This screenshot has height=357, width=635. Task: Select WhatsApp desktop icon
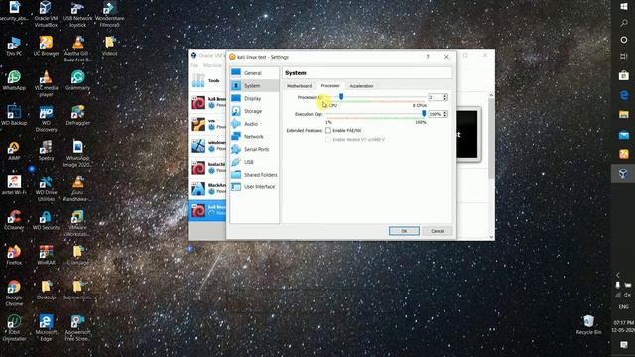14,80
